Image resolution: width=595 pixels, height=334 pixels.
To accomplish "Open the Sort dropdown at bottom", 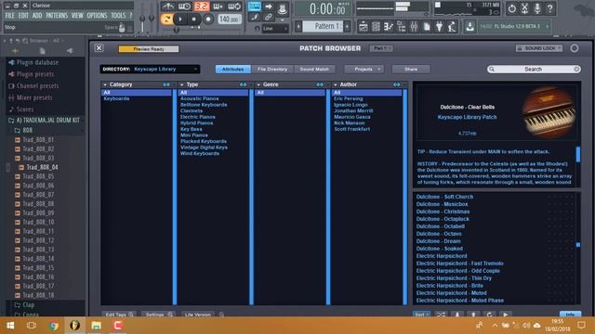I will tap(421, 315).
